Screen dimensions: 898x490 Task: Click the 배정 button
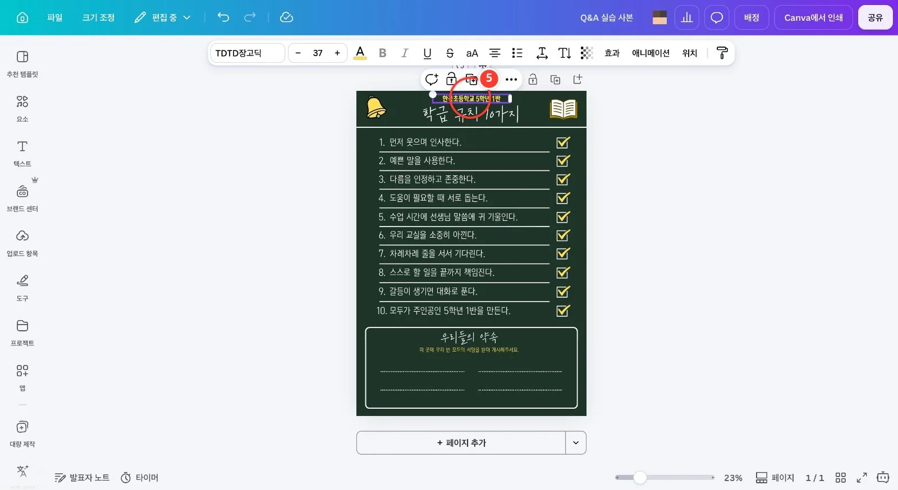pyautogui.click(x=752, y=17)
